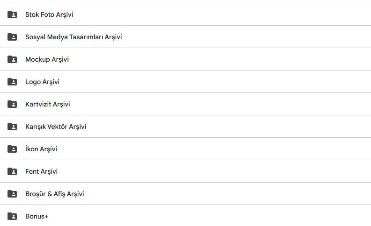Click the Bonus+ shared folder icon
This screenshot has width=371, height=226.
(x=12, y=216)
